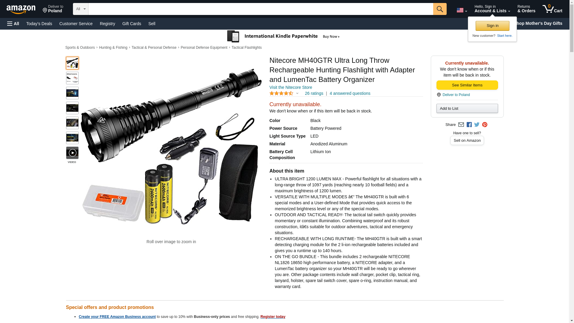Share product via email icon
Image resolution: width=574 pixels, height=323 pixels.
pos(461,125)
